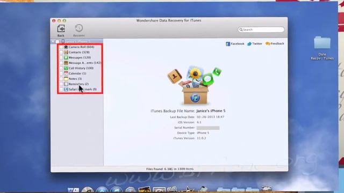The height and width of the screenshot is (193, 344).
Task: Select the Janice's iPhone 5 sidebar row
Action: pyautogui.click(x=77, y=41)
